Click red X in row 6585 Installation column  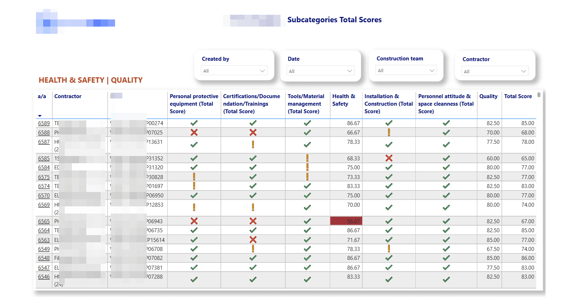tap(388, 158)
